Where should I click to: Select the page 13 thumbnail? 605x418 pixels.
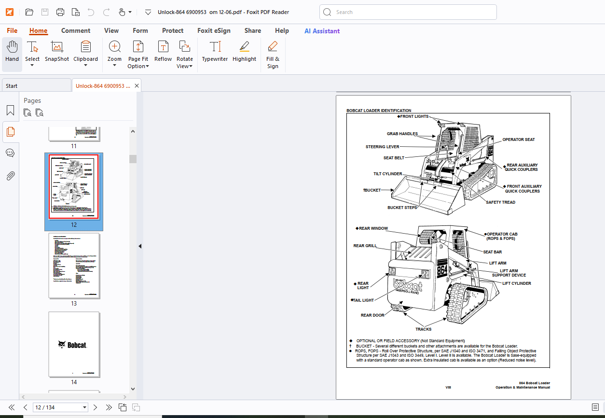[74, 266]
